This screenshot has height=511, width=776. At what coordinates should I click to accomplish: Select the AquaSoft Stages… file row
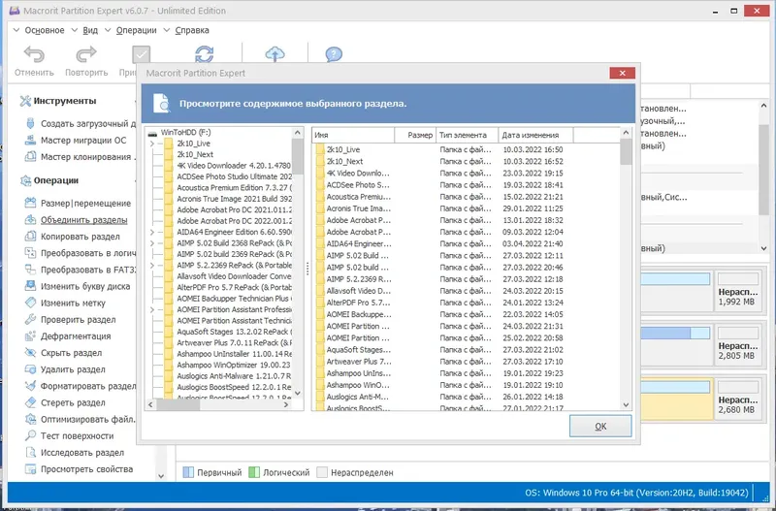466,350
